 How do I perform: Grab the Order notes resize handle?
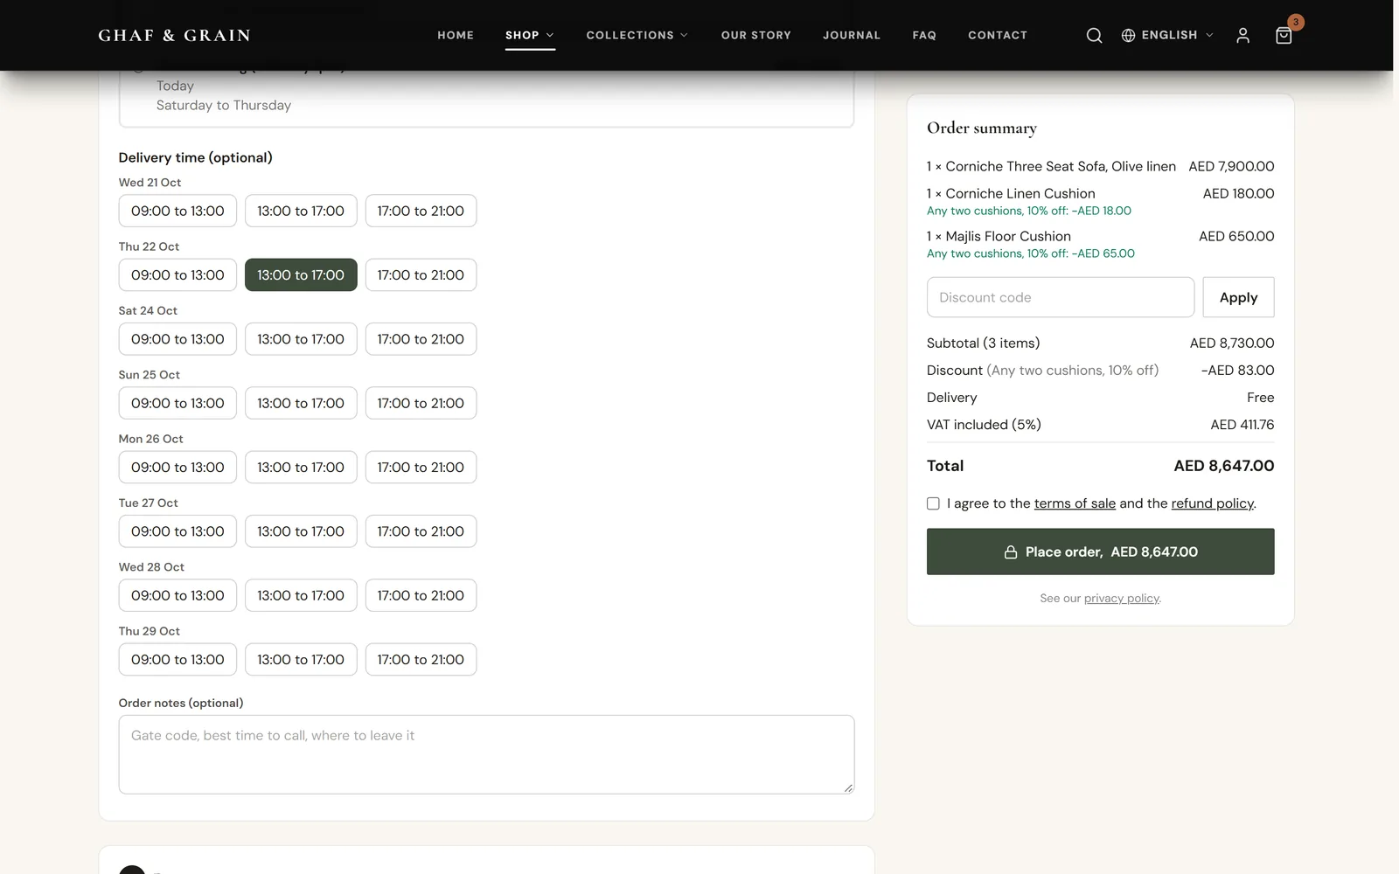pyautogui.click(x=848, y=787)
